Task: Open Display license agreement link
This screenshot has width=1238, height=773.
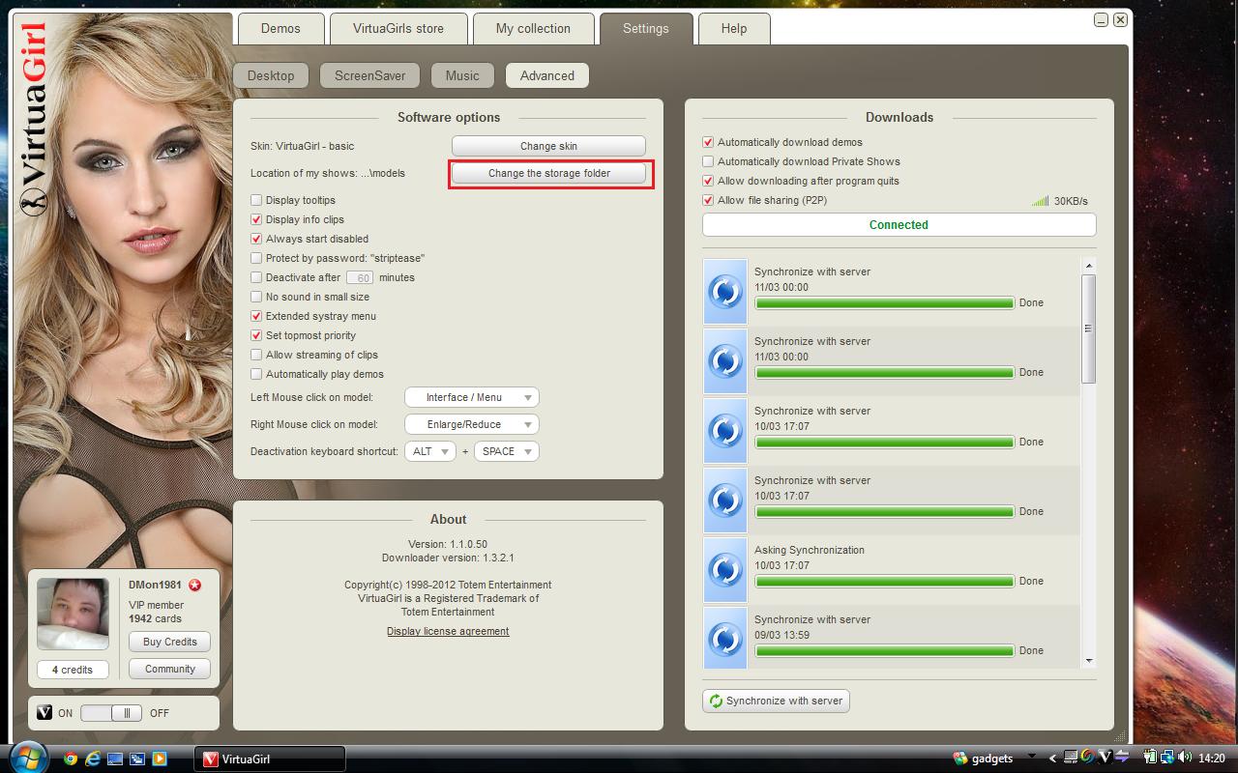Action: click(x=448, y=631)
